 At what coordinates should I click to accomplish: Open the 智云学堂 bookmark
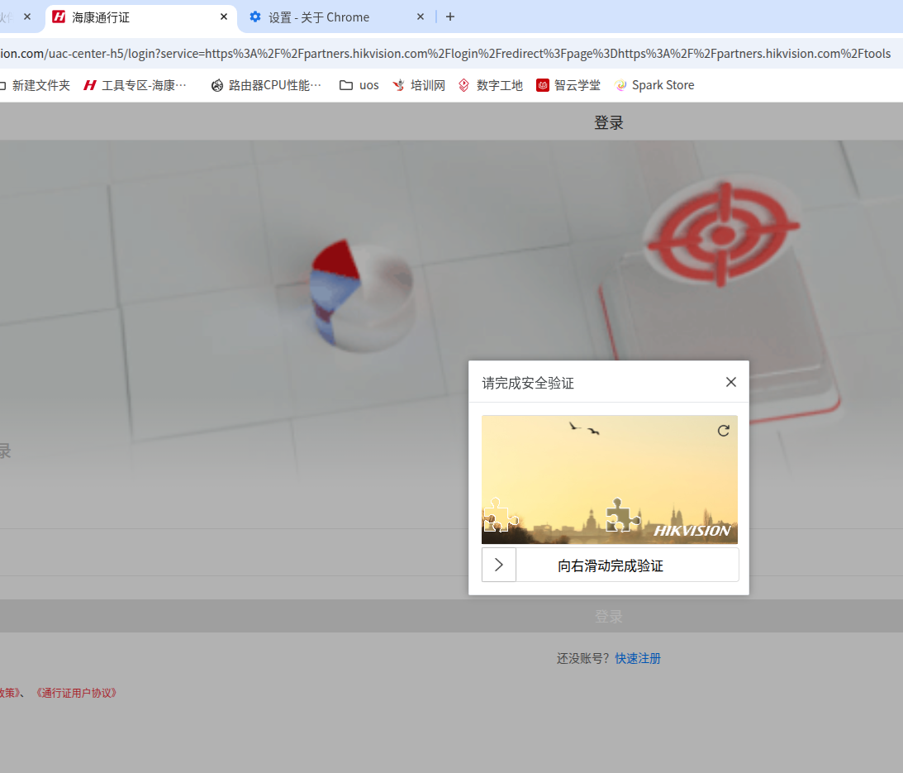pos(568,85)
